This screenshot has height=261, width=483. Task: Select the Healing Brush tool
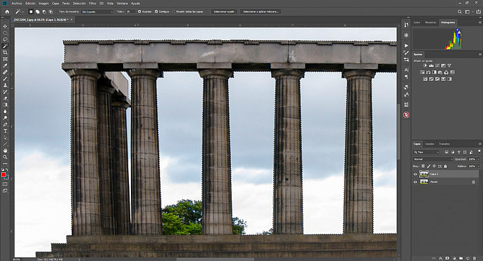[x=5, y=72]
